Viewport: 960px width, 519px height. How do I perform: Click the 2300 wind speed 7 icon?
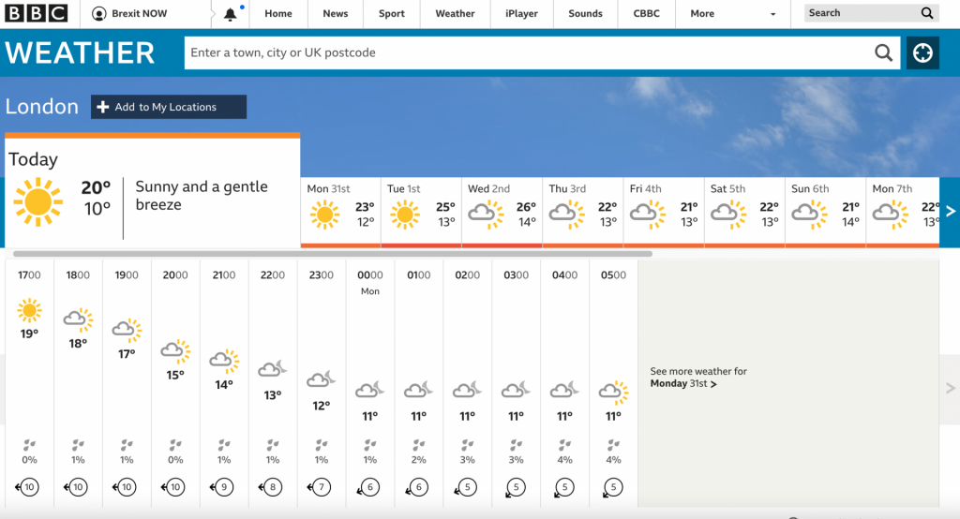320,487
